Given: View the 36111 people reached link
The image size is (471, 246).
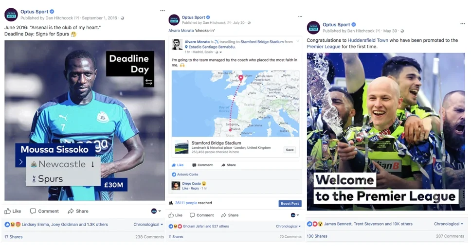Looking at the screenshot, I should click(x=186, y=203).
